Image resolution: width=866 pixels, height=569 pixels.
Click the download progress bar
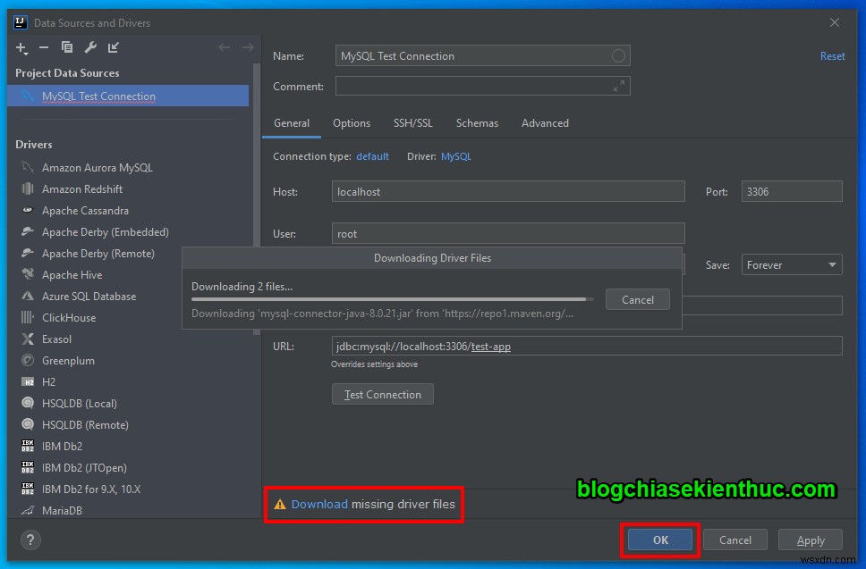click(391, 299)
